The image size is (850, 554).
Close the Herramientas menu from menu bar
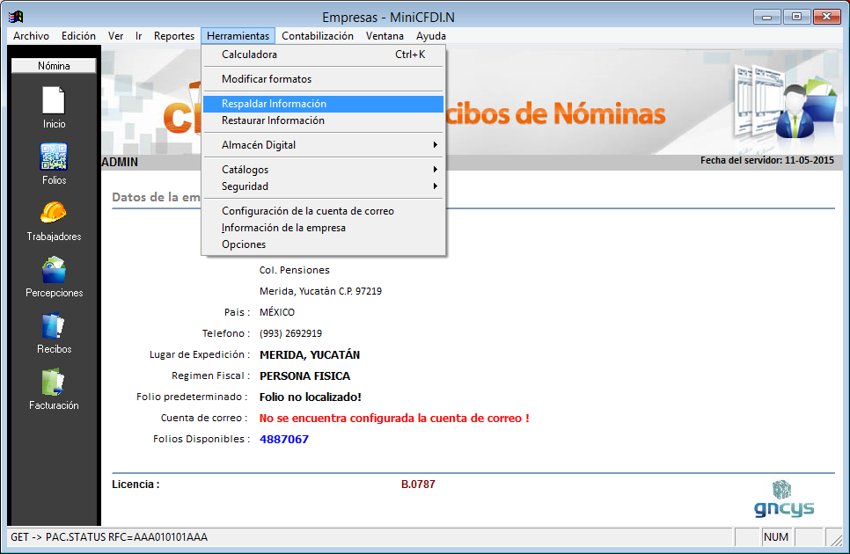coord(238,36)
